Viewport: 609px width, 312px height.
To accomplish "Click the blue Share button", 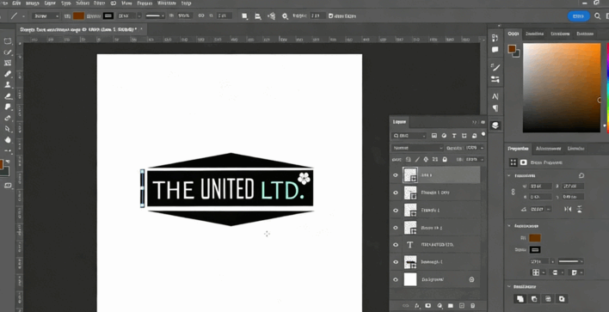I will (x=579, y=16).
